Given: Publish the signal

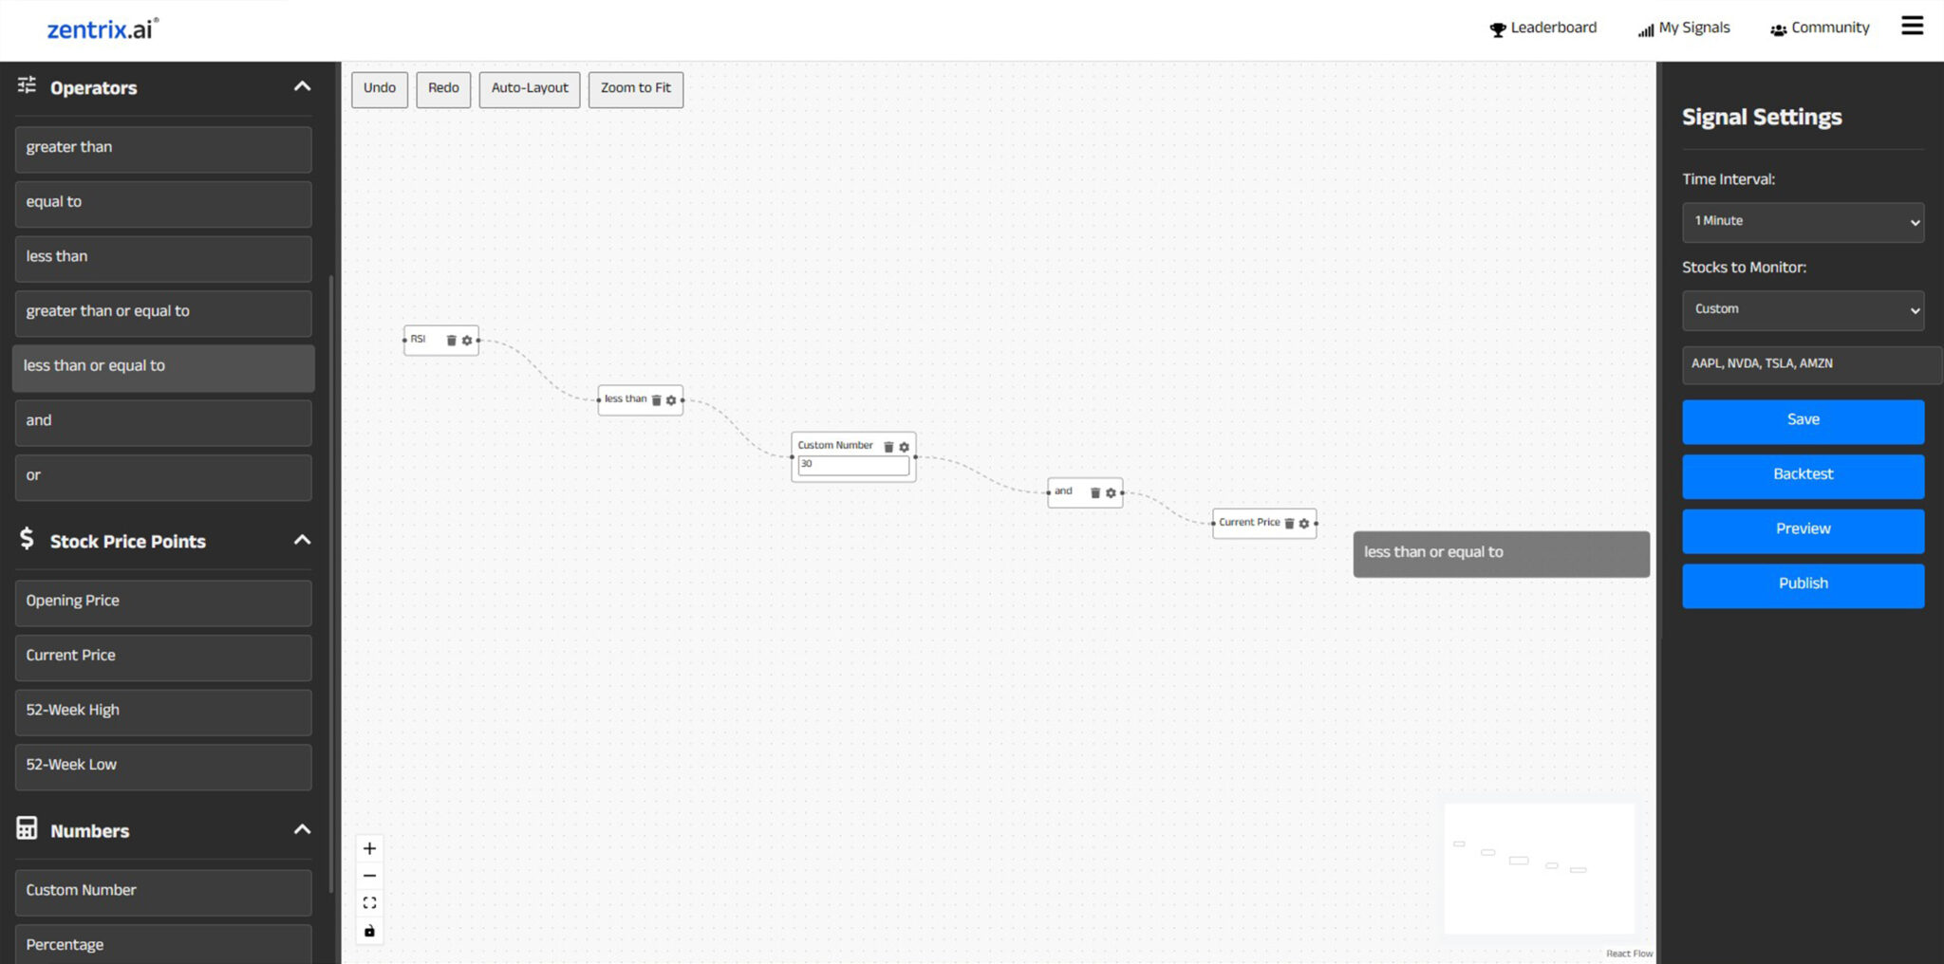Looking at the screenshot, I should pos(1802,585).
